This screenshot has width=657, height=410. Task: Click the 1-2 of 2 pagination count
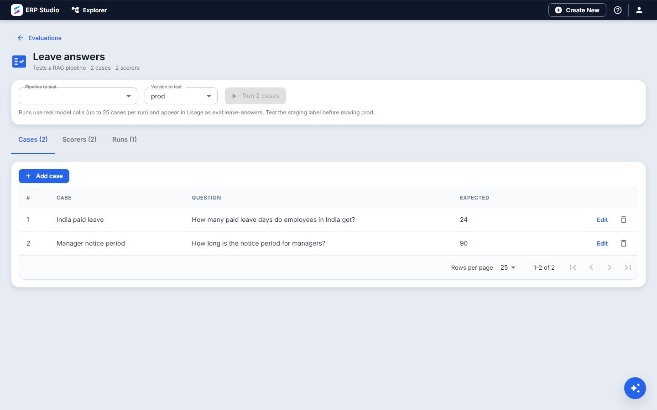click(544, 267)
